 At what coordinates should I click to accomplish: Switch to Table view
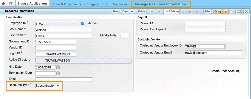coord(208,11)
